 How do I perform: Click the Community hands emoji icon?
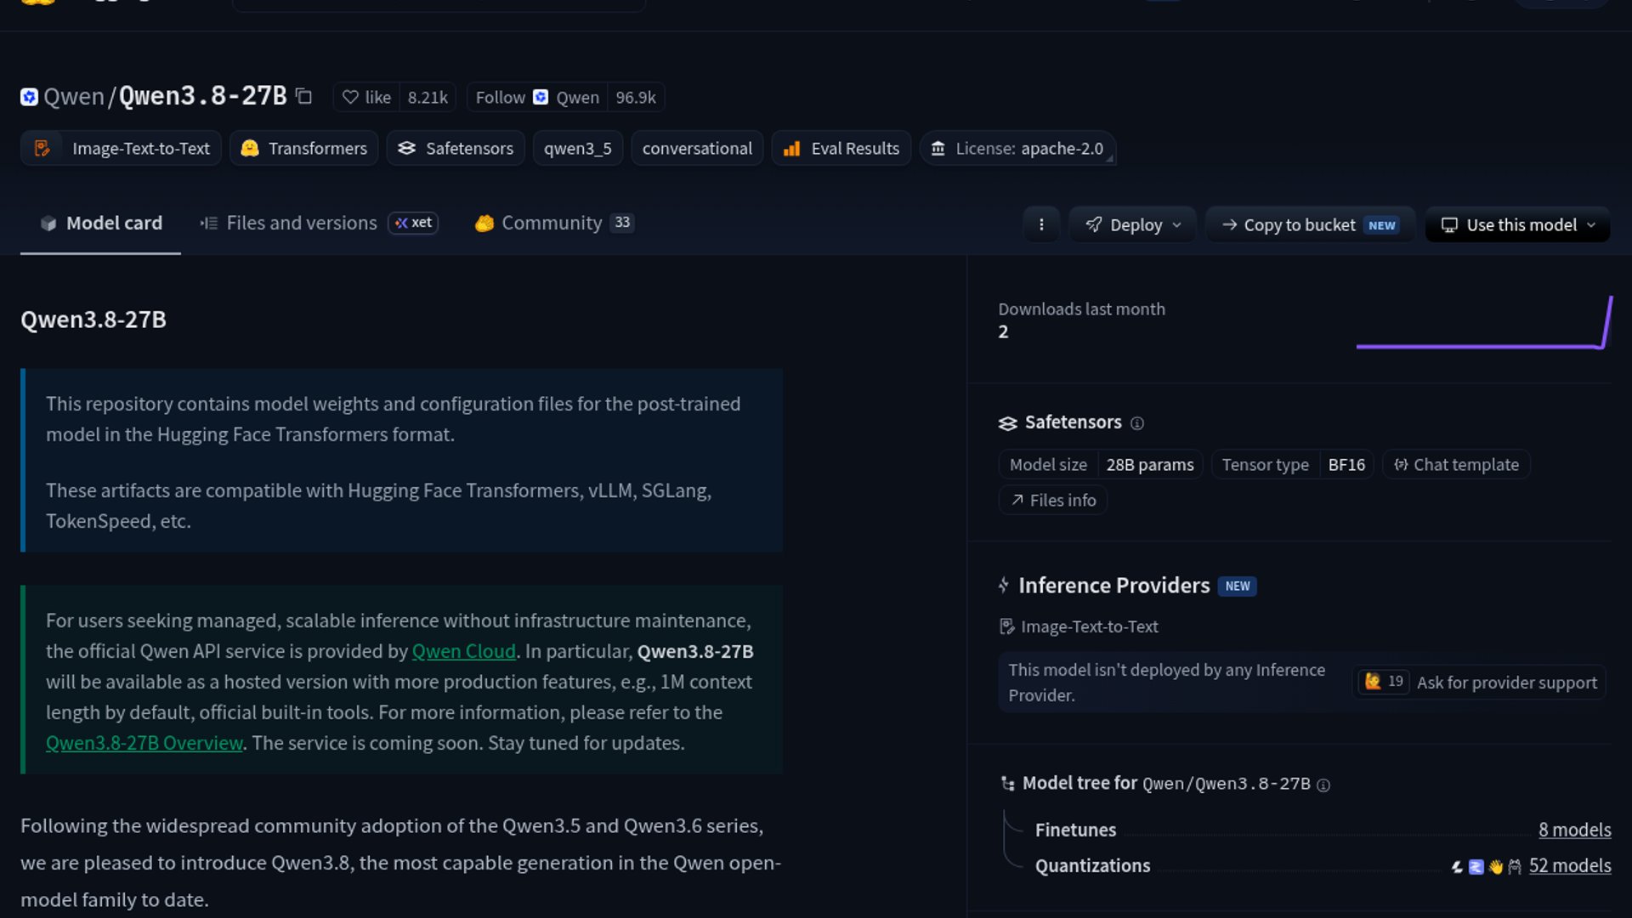tap(484, 224)
